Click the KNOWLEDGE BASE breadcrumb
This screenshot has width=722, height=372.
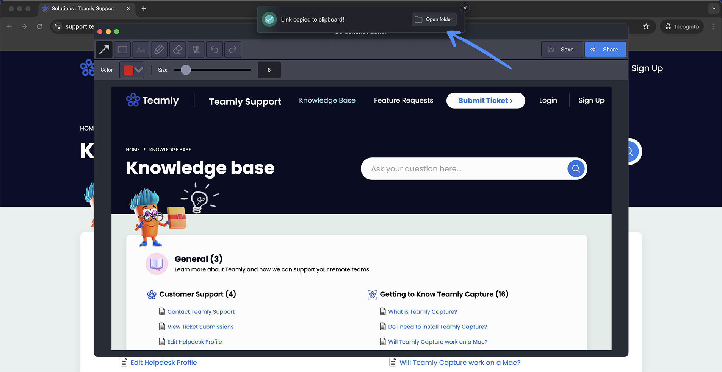click(x=170, y=149)
